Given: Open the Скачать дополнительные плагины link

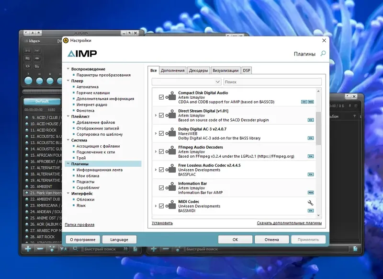Looking at the screenshot, I should pos(289,223).
